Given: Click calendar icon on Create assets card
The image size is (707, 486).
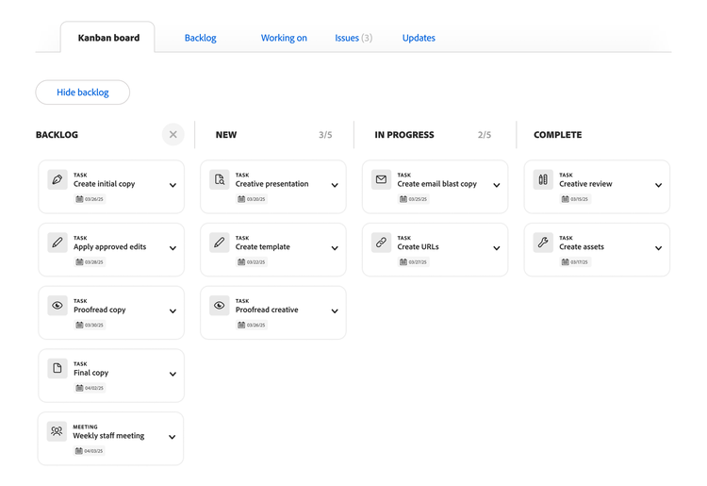Looking at the screenshot, I should point(565,262).
